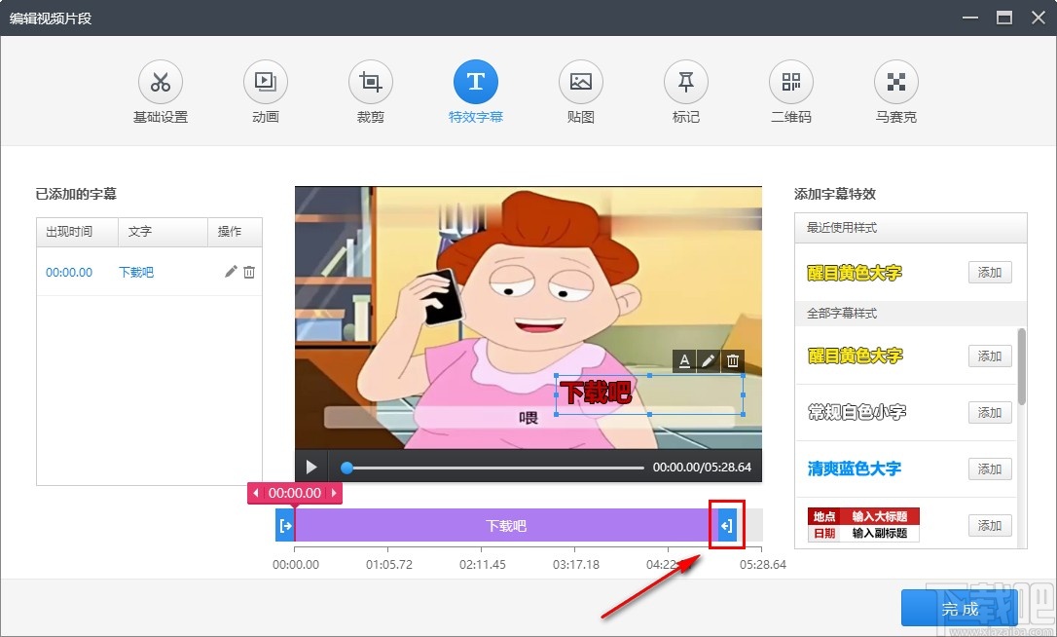Click the font style A icon above the subtitle box
The height and width of the screenshot is (637, 1057).
(x=684, y=361)
